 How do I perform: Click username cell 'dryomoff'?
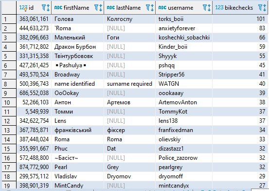(x=184, y=176)
